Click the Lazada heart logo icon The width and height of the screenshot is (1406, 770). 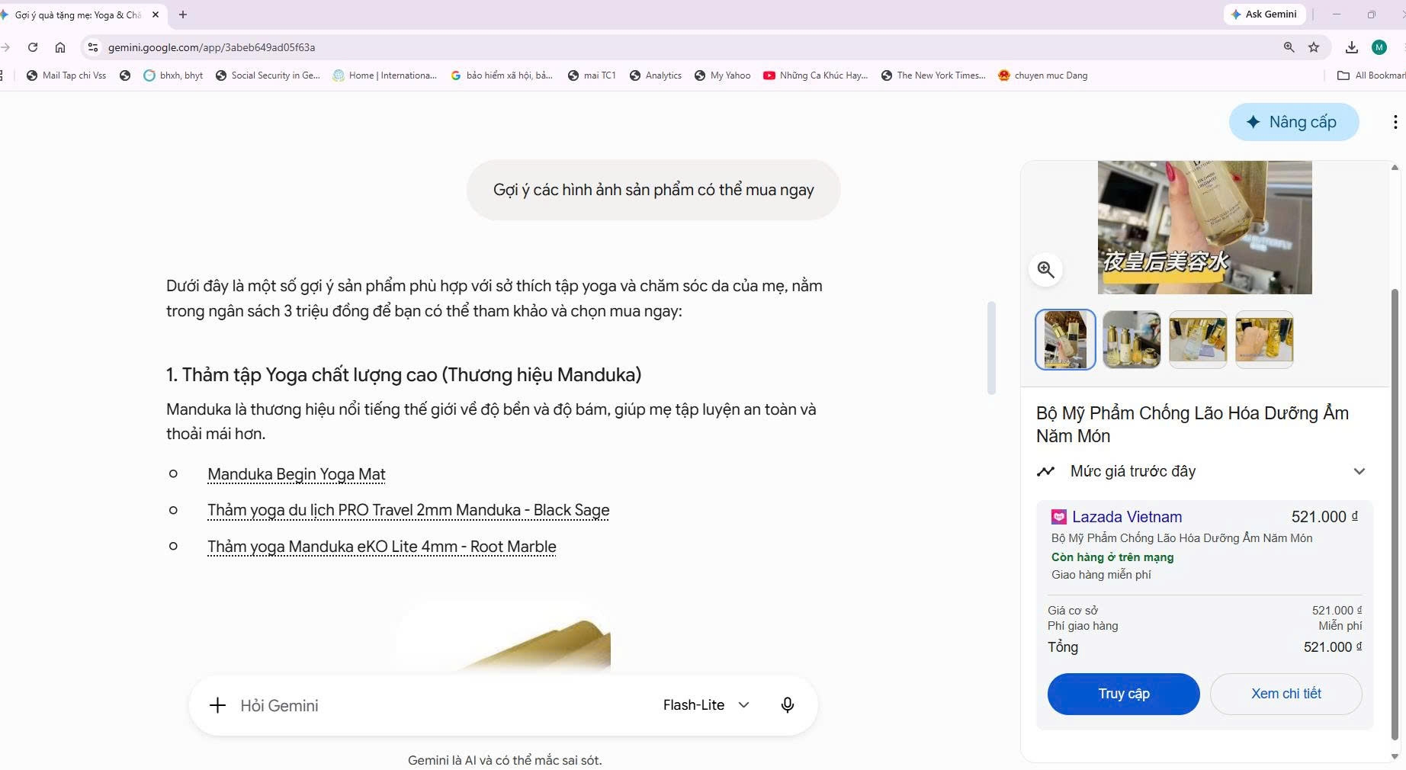click(1058, 517)
